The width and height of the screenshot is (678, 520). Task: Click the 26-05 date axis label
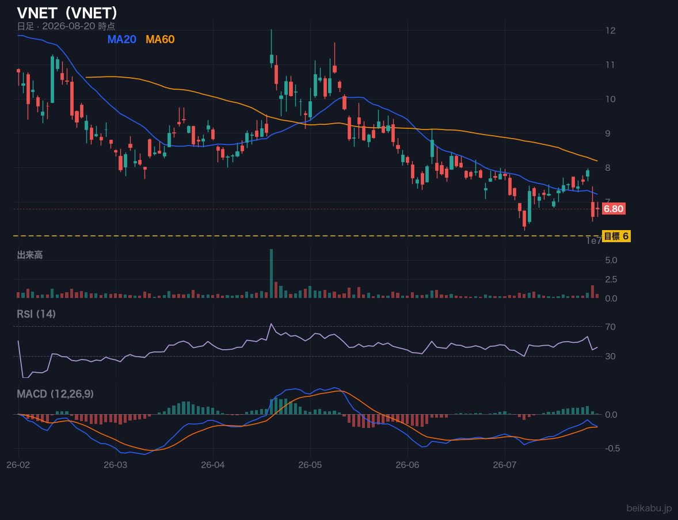point(310,465)
